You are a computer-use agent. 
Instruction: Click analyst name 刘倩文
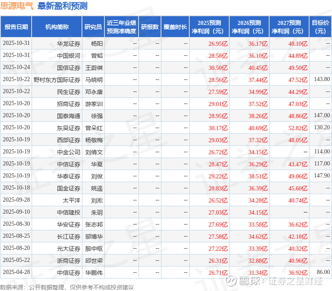coord(94,153)
